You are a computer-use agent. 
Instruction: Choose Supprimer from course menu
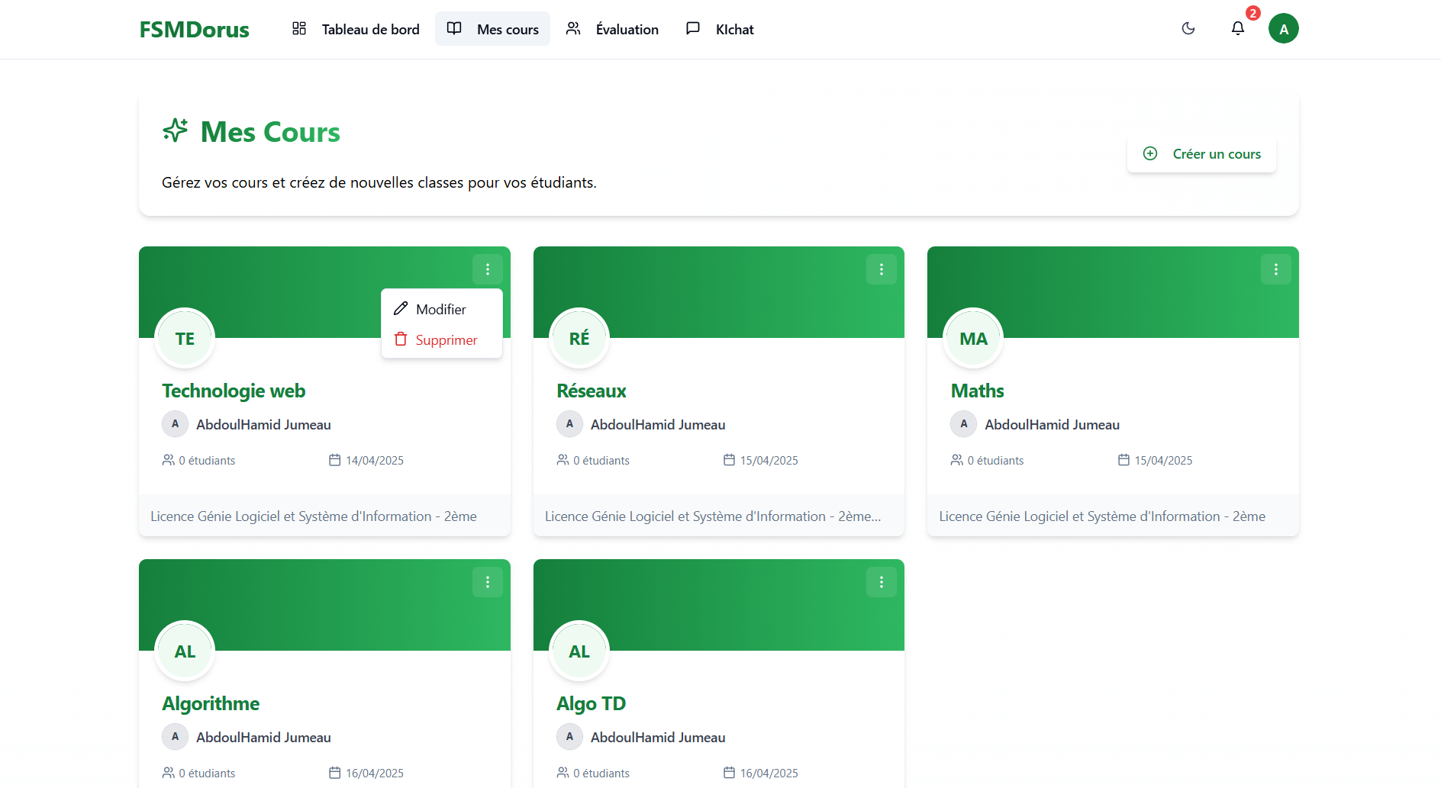pos(446,340)
